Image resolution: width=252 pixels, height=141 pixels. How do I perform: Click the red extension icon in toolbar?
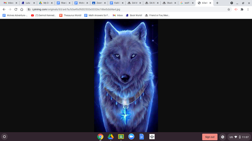click(236, 10)
